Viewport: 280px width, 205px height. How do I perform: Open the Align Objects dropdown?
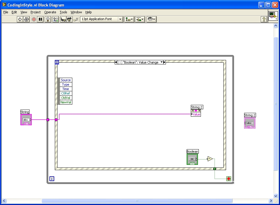click(129, 19)
